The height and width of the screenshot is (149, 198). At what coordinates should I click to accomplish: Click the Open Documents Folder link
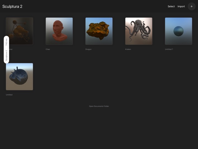pos(99,106)
